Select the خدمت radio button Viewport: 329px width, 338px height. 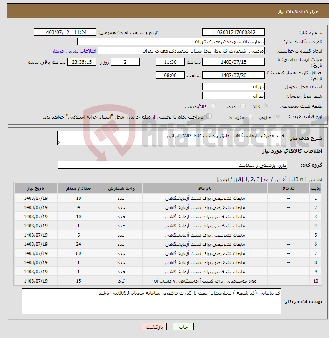point(243,106)
